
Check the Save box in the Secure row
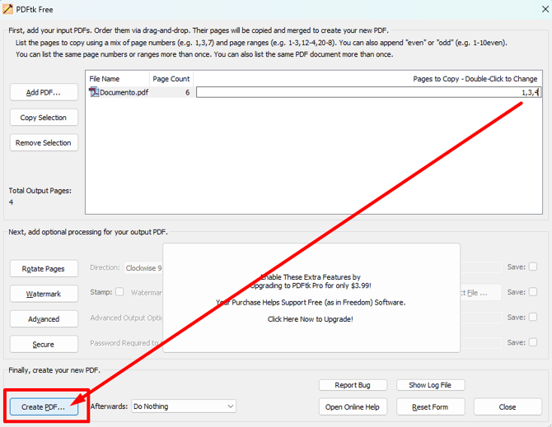pos(533,343)
